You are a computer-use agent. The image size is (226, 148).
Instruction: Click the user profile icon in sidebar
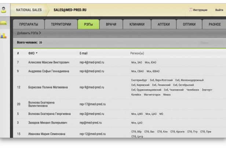(4, 10)
